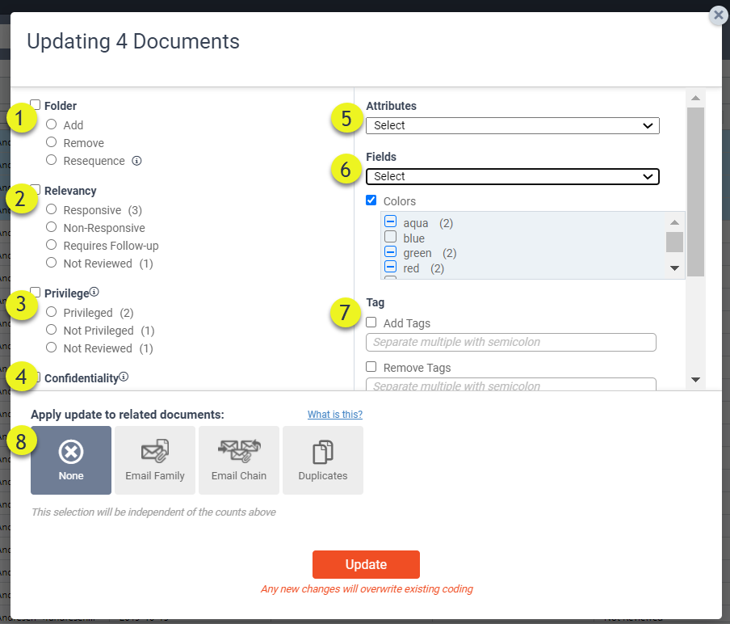Click the right panel scrollbar thumb
This screenshot has width=730, height=624.
(695, 192)
